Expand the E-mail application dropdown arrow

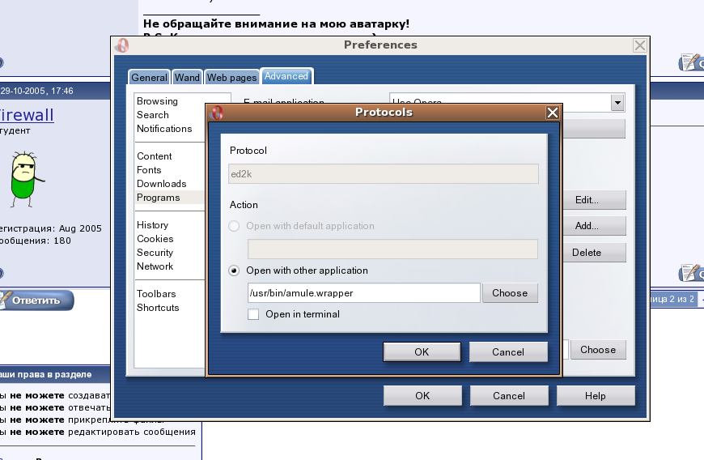pos(617,103)
